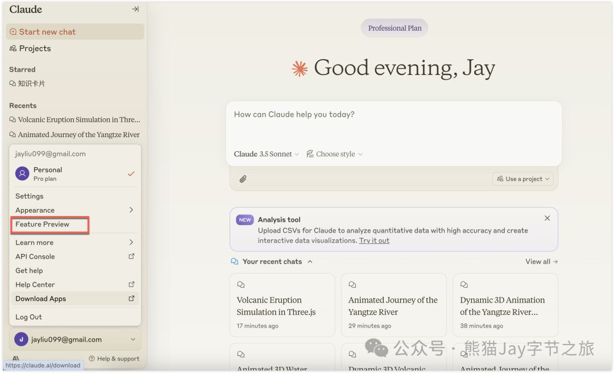Open the Choose style dropdown

[334, 154]
